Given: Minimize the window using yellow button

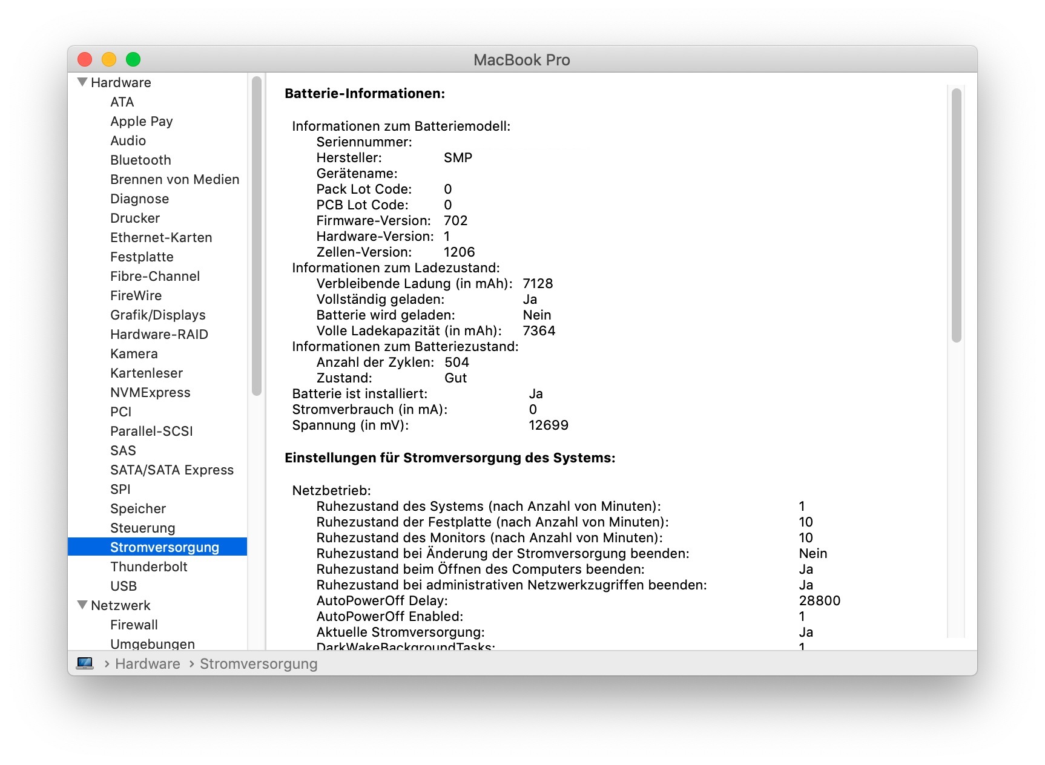Looking at the screenshot, I should [x=109, y=59].
